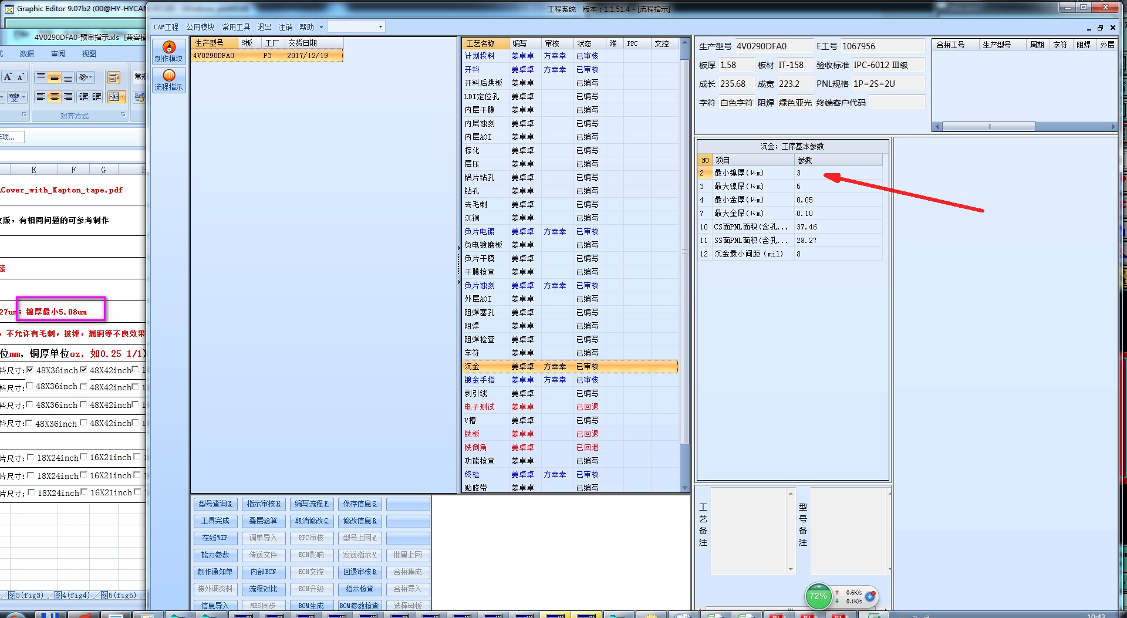Click the 叠层验算 button
Viewport: 1127px width, 618px height.
pyautogui.click(x=264, y=521)
